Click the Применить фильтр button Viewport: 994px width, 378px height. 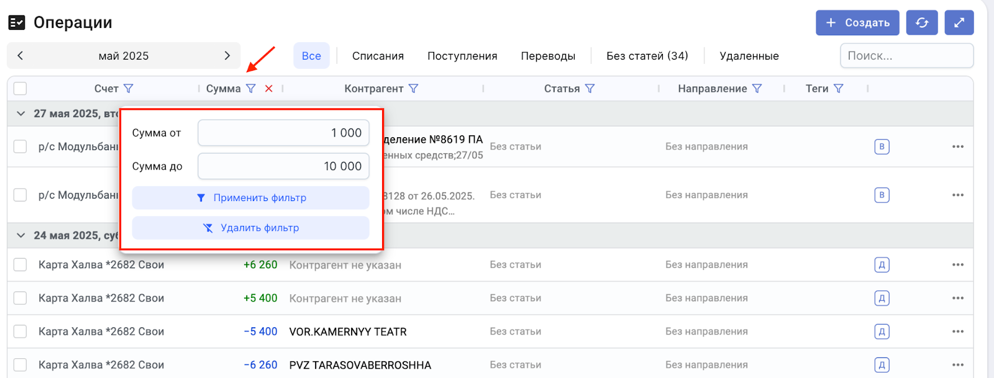click(x=251, y=198)
